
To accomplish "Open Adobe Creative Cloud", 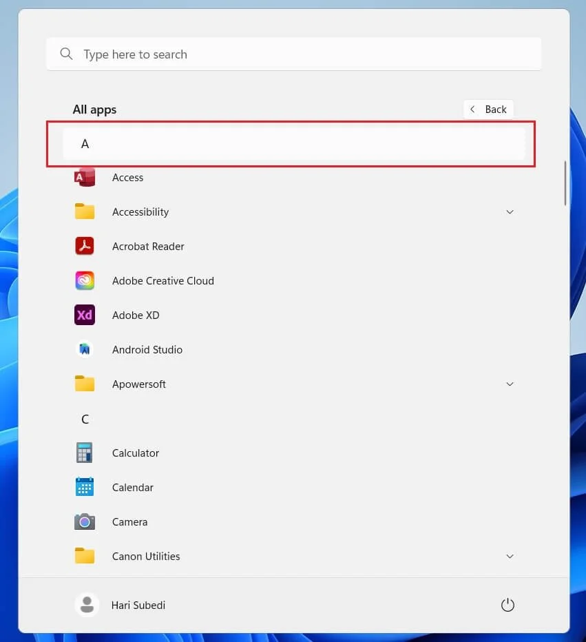I will point(84,280).
